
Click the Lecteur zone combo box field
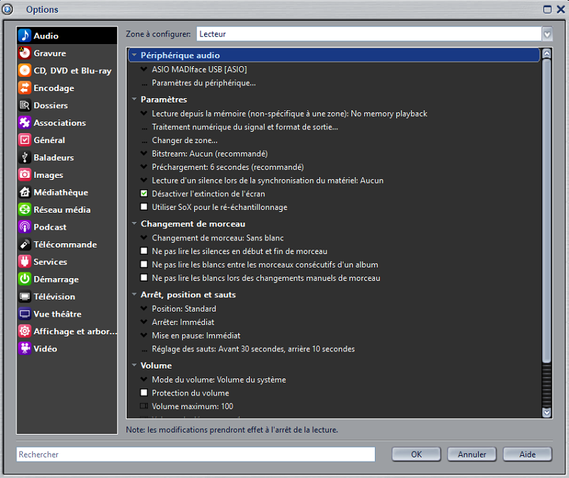pyautogui.click(x=369, y=34)
